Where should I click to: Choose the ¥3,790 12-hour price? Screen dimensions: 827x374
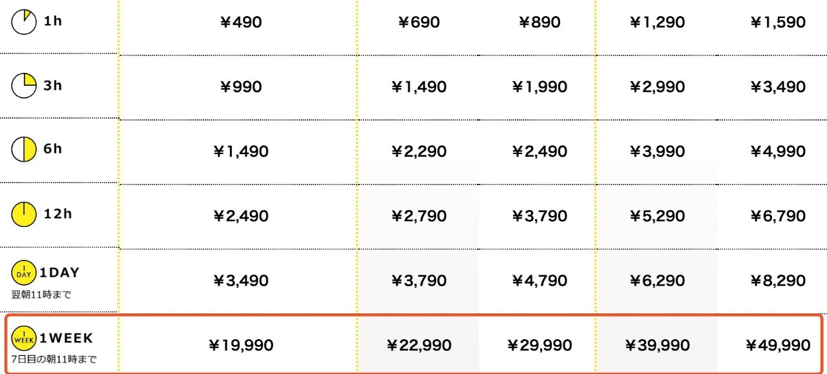pos(539,216)
